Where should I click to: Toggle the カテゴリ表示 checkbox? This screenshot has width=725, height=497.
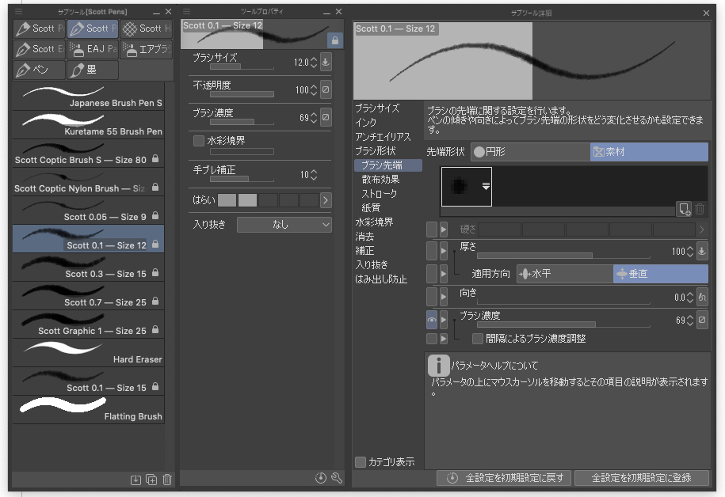click(x=361, y=462)
